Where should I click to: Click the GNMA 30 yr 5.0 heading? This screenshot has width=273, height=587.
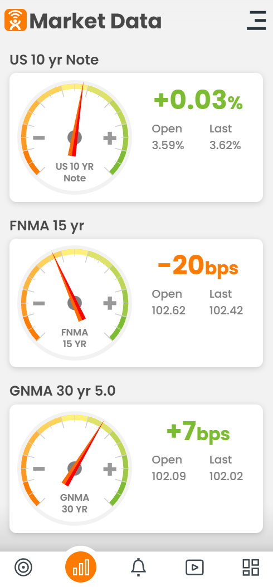(62, 391)
